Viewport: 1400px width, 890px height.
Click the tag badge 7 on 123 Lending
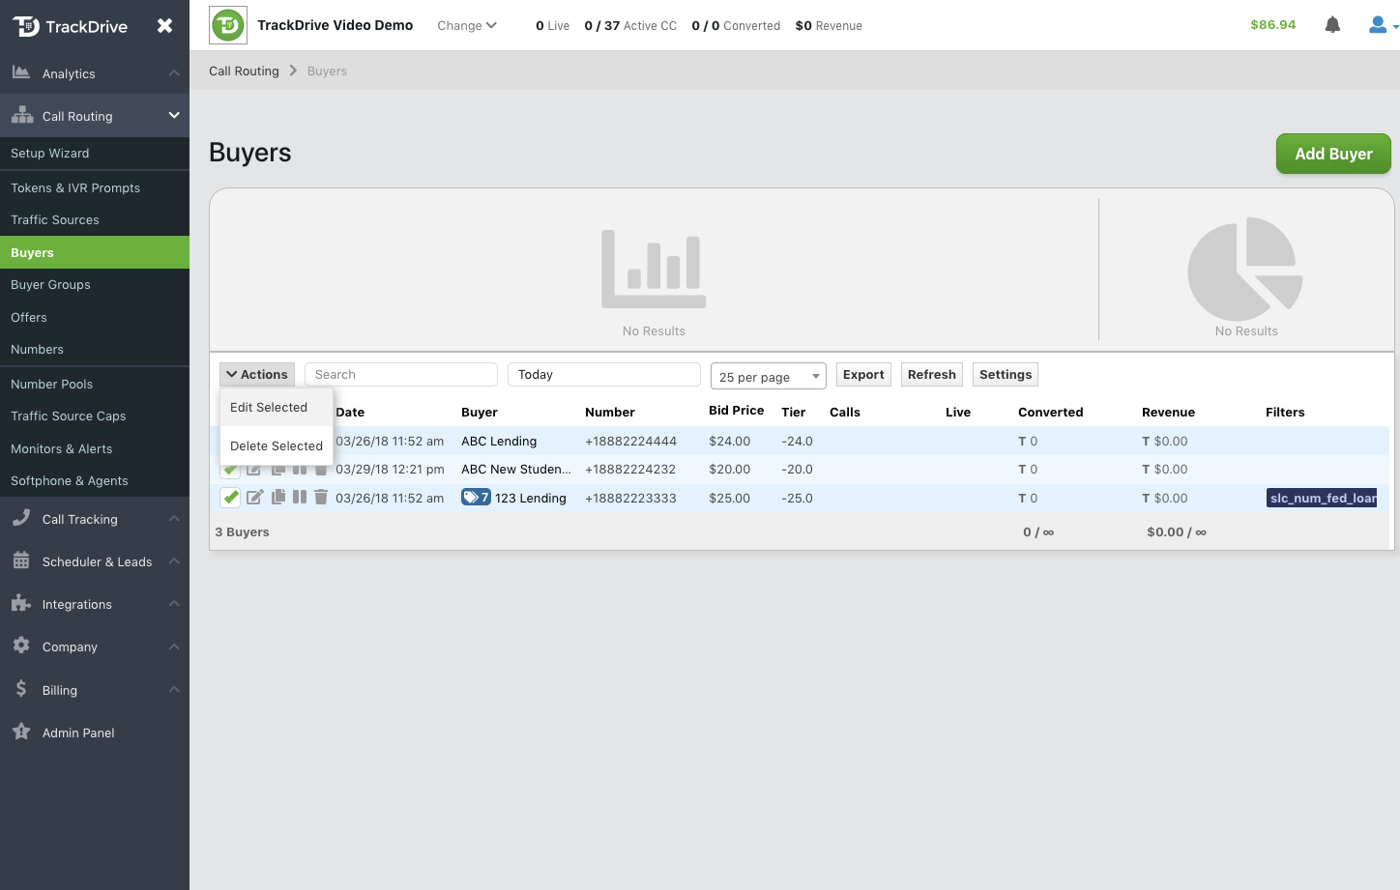[x=476, y=498]
